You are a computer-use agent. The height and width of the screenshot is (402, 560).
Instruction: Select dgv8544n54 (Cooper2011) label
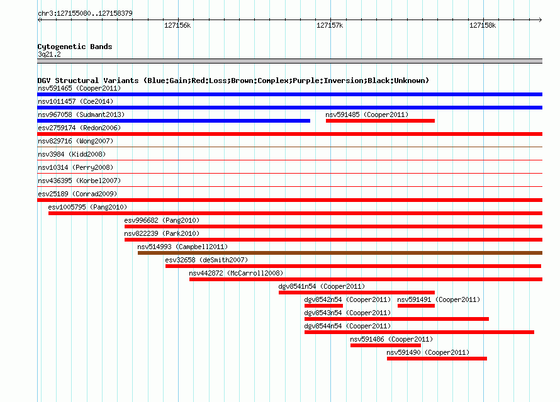(x=347, y=326)
